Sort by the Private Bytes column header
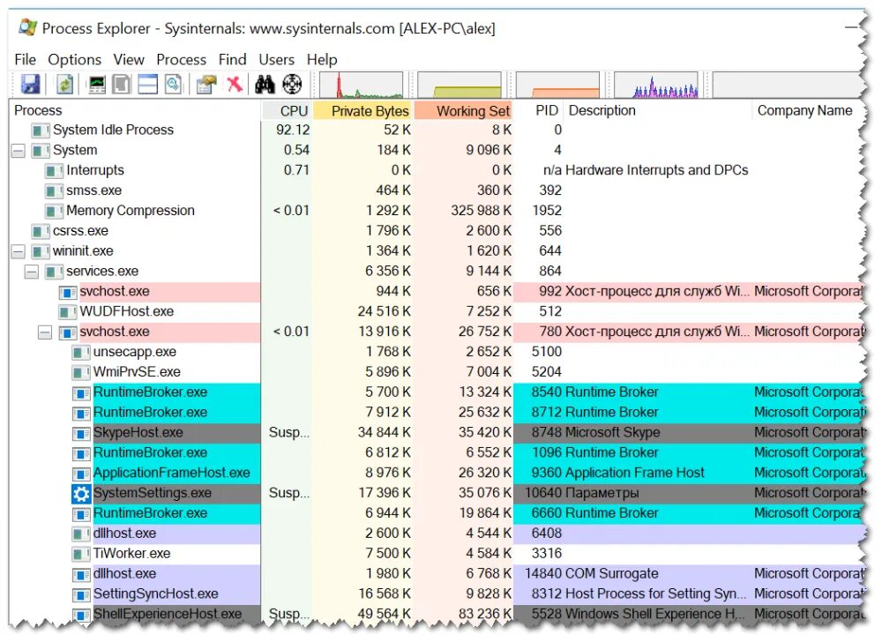The width and height of the screenshot is (882, 642). [x=363, y=111]
